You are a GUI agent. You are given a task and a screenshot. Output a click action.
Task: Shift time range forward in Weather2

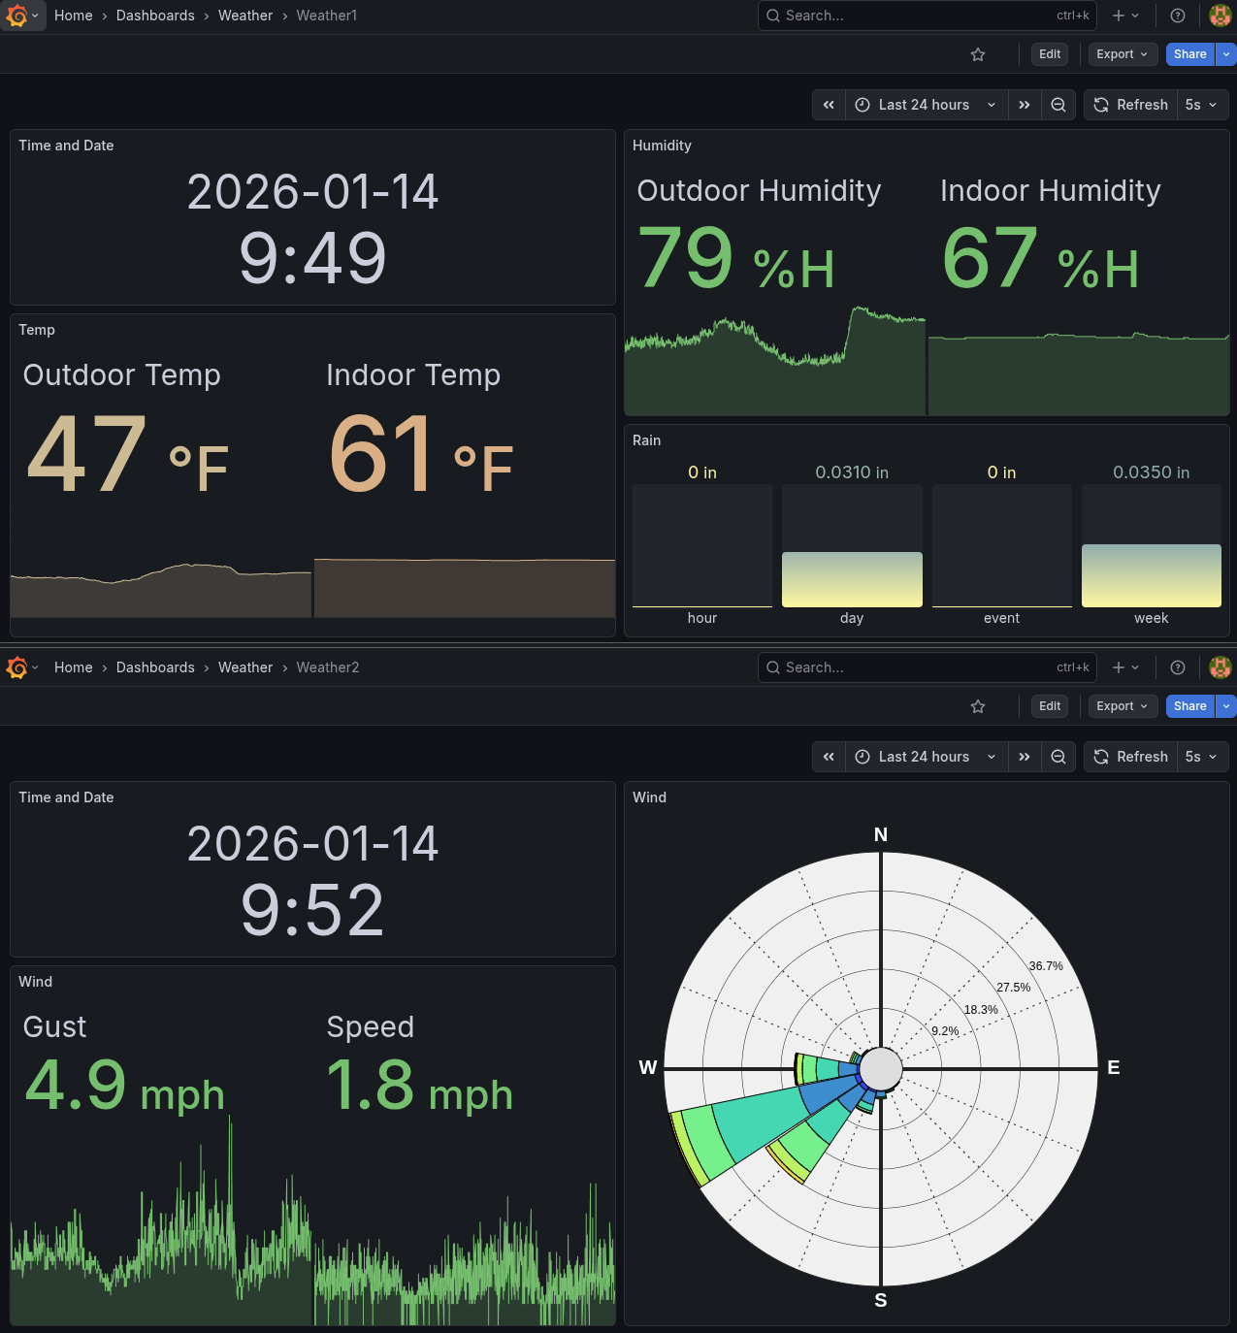coord(1025,757)
